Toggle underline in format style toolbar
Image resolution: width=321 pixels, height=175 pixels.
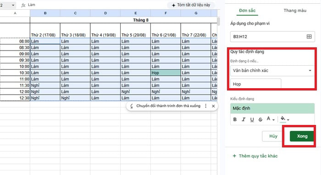(252, 119)
